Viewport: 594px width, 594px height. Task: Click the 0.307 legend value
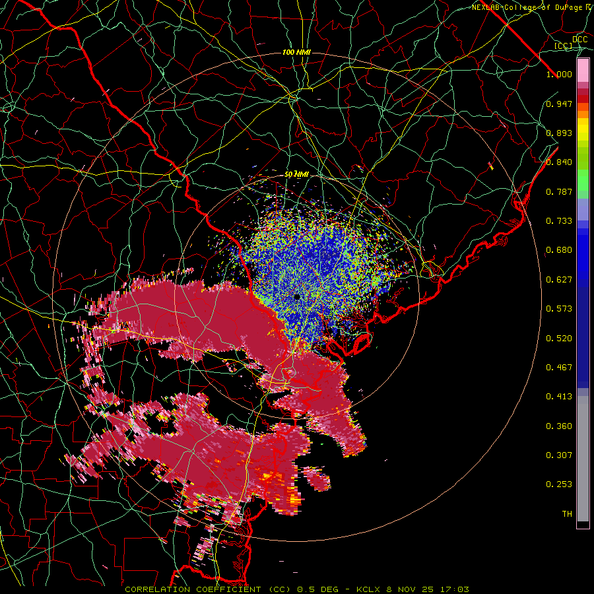[559, 455]
